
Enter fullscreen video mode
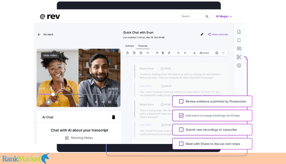point(116,102)
